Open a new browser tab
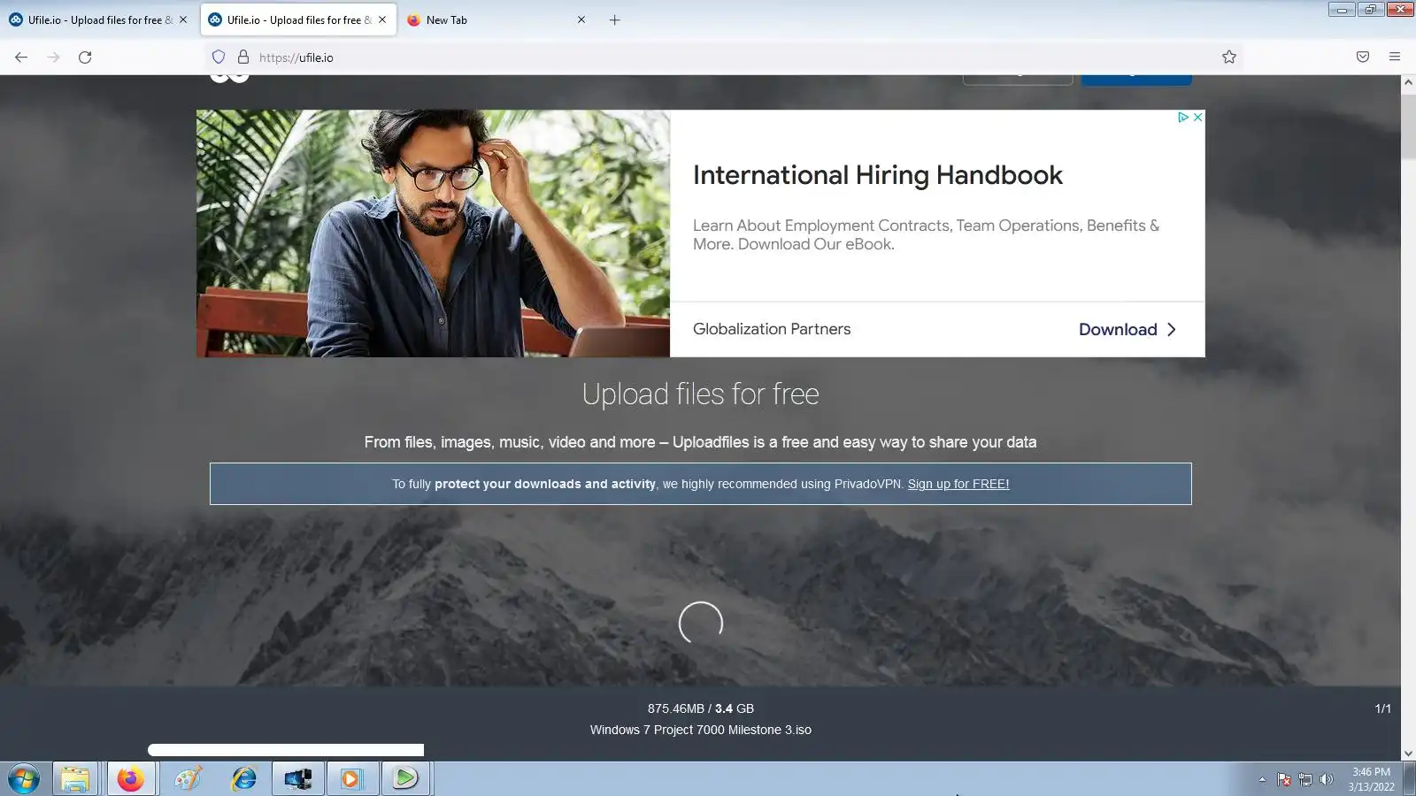The width and height of the screenshot is (1416, 796). pos(615,19)
